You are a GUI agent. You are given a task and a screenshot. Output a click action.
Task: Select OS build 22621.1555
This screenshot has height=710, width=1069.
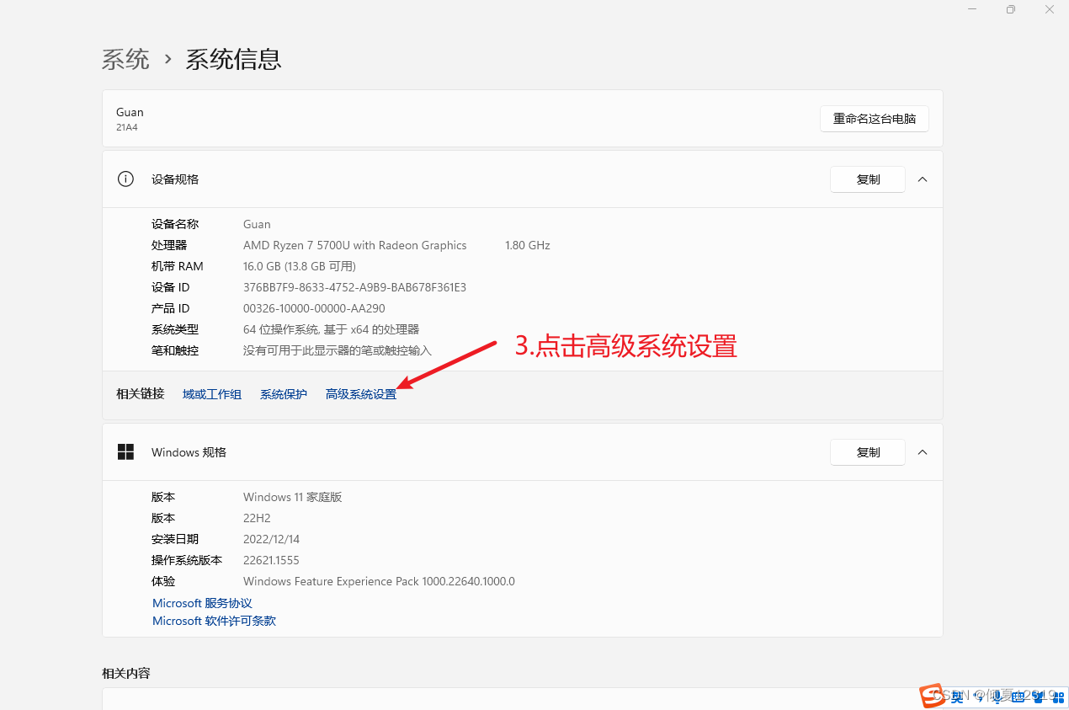pyautogui.click(x=271, y=560)
